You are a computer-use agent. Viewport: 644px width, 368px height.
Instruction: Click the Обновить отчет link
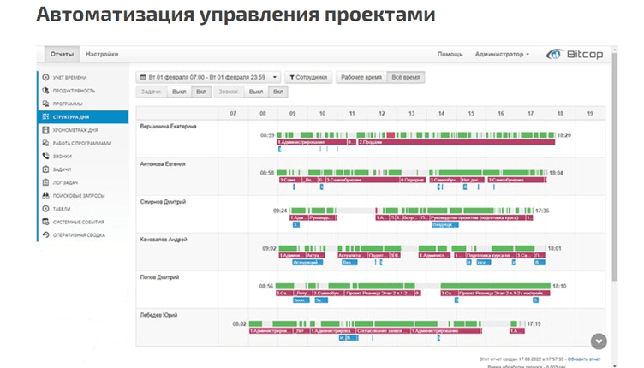(x=585, y=359)
